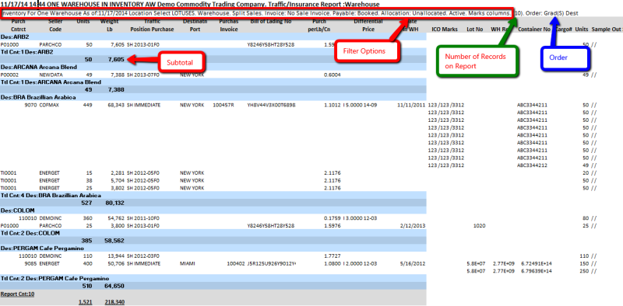This screenshot has width=623, height=306.
Task: Select the date 2/12/2013
Action: (414, 225)
